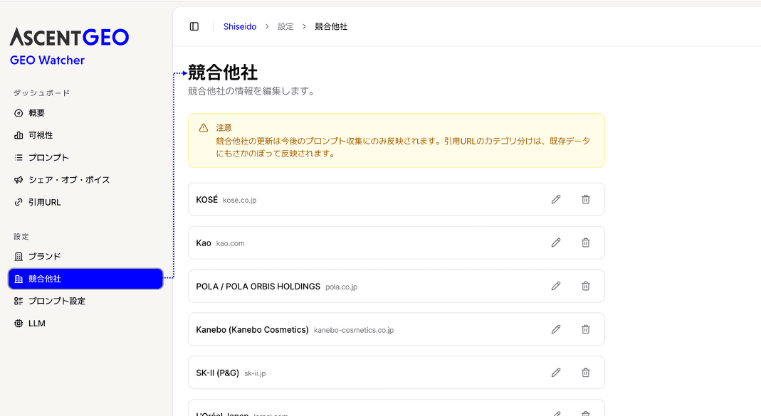Viewport: 761px width, 416px height.
Task: Delete the KOSÉ competitor entry
Action: [586, 199]
